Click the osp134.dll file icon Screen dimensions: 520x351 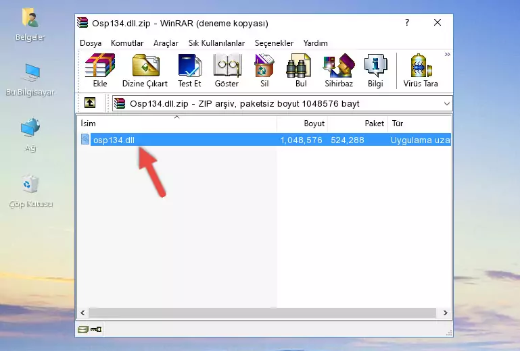[85, 139]
